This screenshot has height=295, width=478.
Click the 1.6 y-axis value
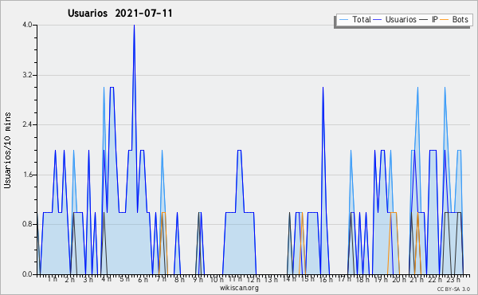click(x=27, y=175)
